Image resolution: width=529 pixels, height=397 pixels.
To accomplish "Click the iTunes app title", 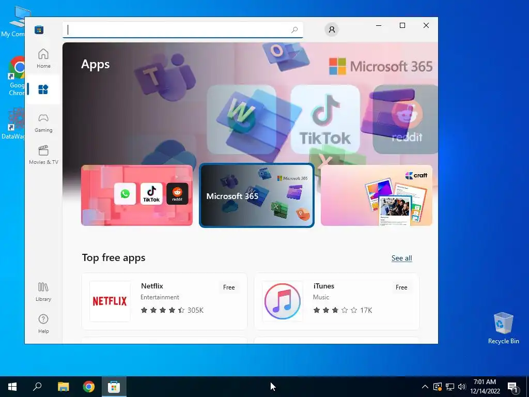I will point(323,286).
